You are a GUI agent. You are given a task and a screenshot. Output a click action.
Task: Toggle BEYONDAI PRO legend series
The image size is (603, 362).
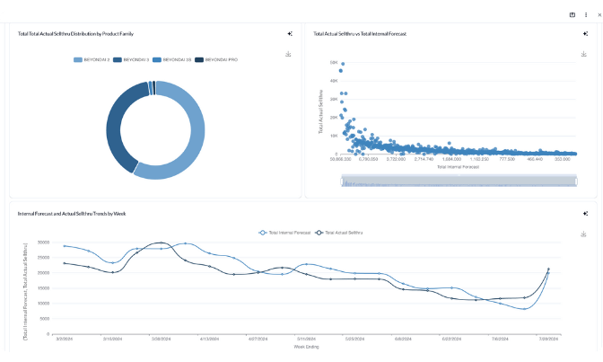[216, 59]
